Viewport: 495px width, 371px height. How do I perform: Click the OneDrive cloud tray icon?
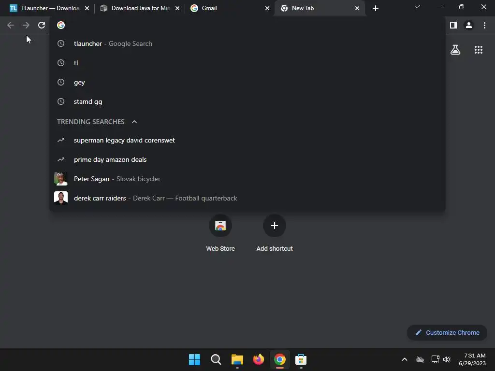pyautogui.click(x=420, y=359)
